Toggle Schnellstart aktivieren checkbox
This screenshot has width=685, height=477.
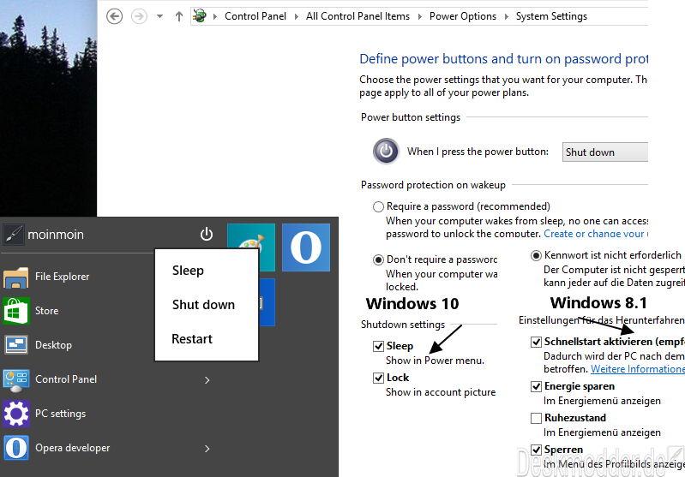(536, 342)
